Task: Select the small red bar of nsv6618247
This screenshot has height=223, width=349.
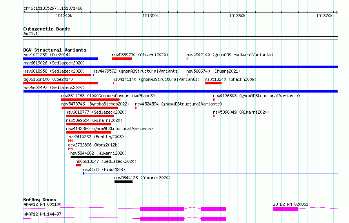Action: pos(78,165)
